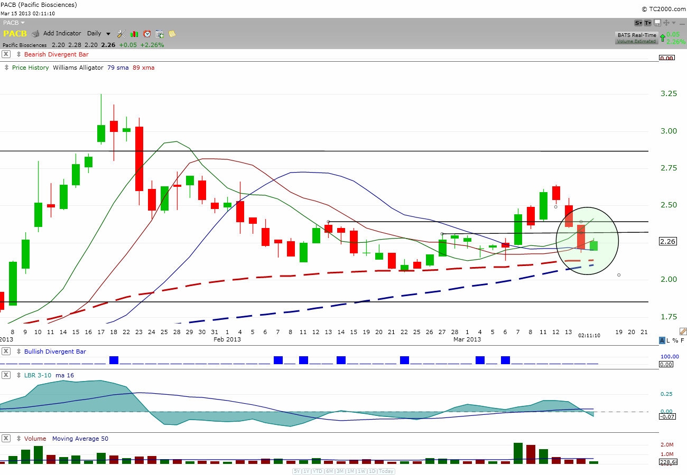Click the red-green bar chart style icon
The image size is (687, 475).
click(x=134, y=34)
